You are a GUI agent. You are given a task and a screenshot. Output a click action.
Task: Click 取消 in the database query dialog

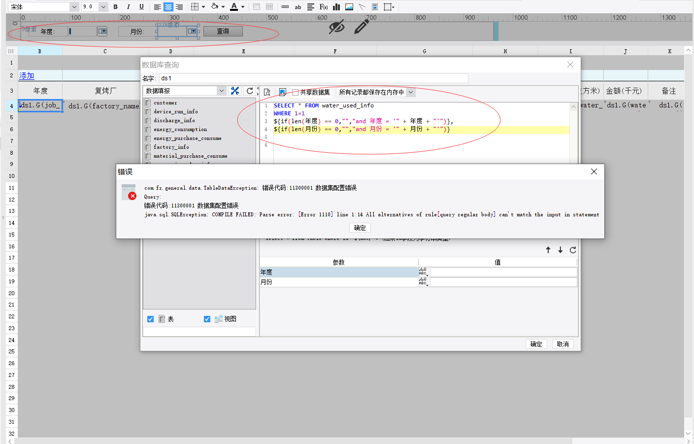point(563,344)
